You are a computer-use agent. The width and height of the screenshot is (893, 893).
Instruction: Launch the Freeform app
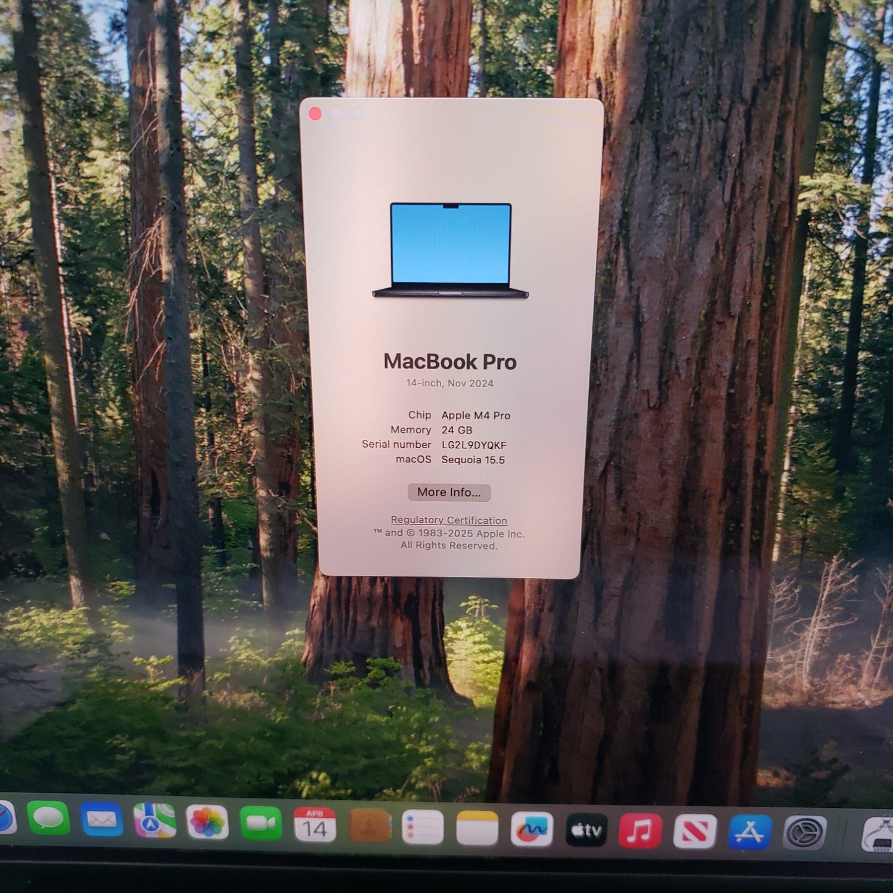532,829
